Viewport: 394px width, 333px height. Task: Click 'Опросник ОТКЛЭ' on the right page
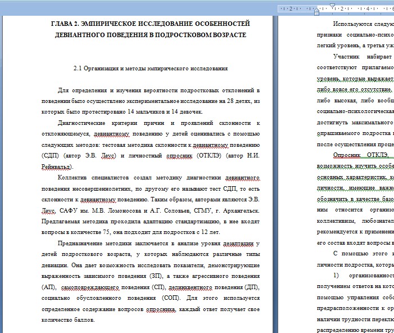[x=360, y=155]
